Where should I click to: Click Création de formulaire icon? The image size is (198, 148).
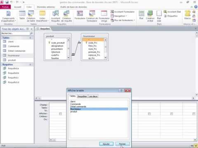pos(92,16)
